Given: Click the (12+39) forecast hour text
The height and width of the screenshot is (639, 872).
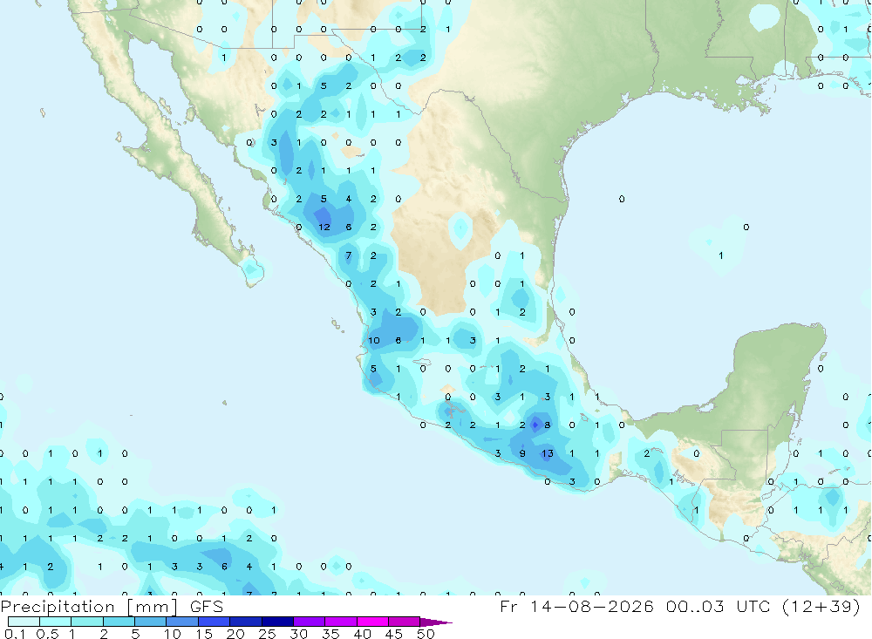Looking at the screenshot, I should tap(821, 606).
